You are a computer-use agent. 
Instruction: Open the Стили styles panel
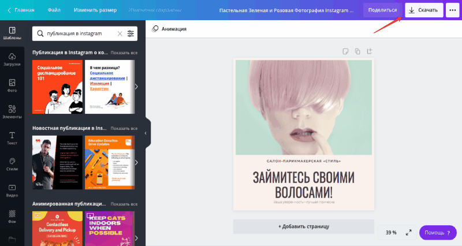(x=12, y=165)
